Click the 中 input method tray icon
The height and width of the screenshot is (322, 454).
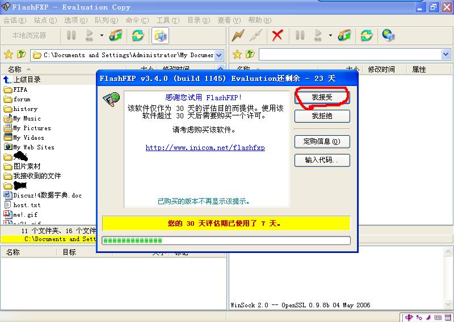click(409, 317)
